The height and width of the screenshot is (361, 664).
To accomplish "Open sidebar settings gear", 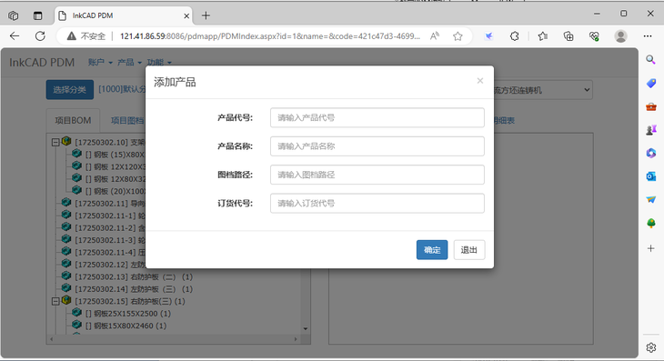I will 651,348.
